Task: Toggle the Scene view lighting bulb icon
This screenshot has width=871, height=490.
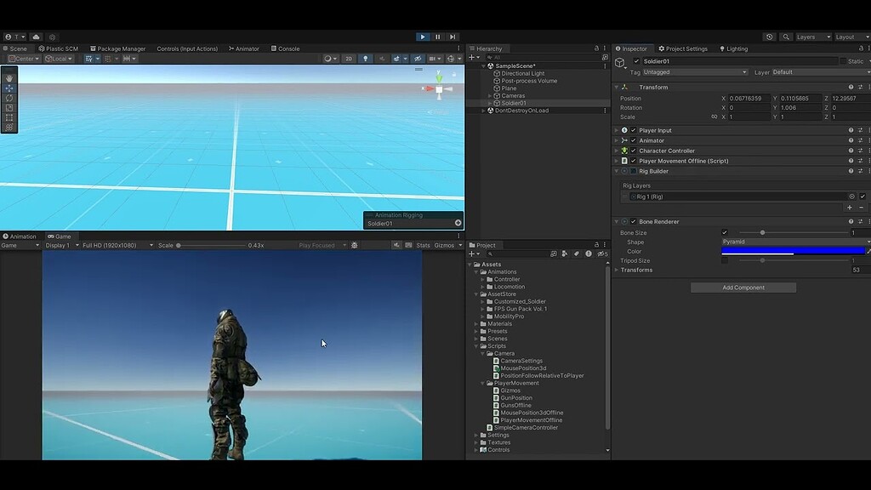Action: click(x=366, y=59)
